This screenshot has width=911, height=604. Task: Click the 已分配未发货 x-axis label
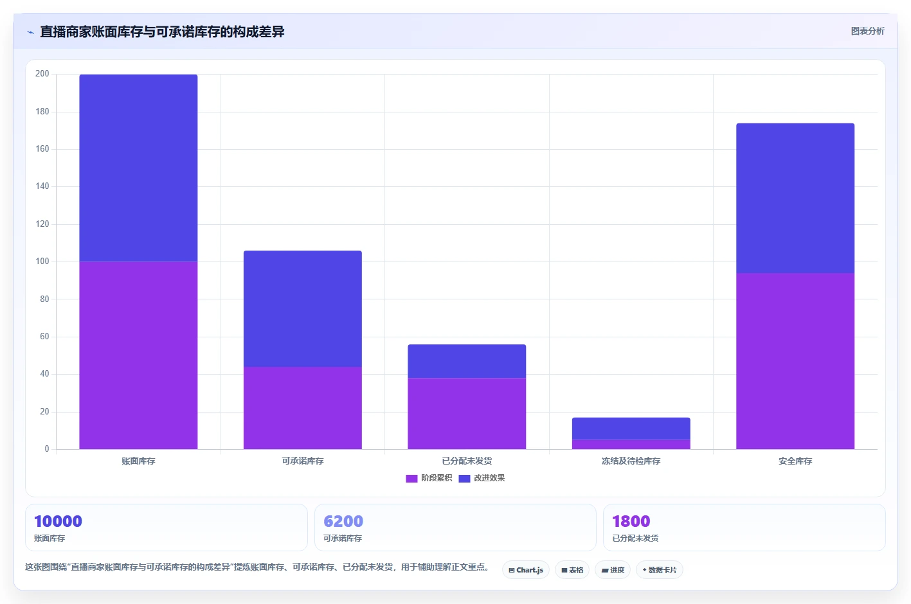467,461
